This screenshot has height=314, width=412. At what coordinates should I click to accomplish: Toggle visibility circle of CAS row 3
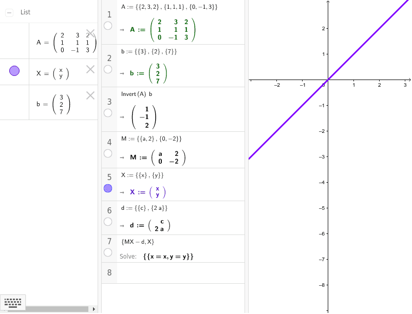click(x=108, y=113)
